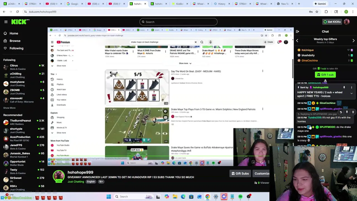Expand the pinned message chevron
This screenshot has height=201, width=357.
351,94
